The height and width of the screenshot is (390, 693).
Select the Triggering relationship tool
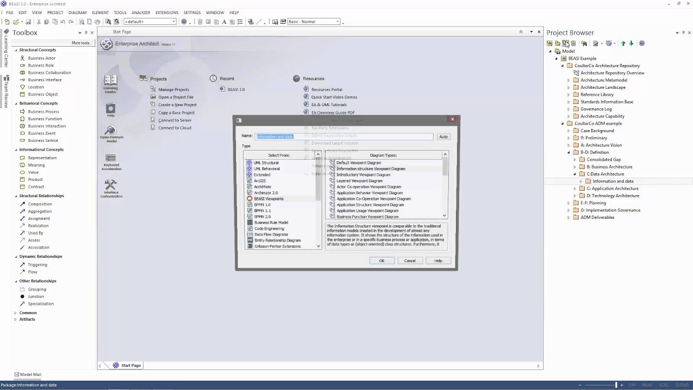tap(37, 265)
